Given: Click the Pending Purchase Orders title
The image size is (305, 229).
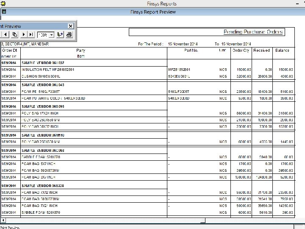Looking at the screenshot, I should 253,32.
